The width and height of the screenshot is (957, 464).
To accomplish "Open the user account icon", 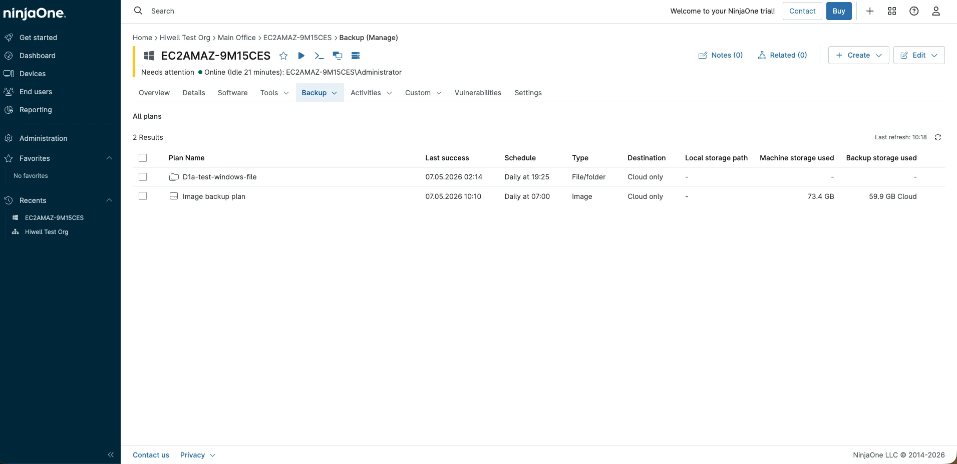I will pyautogui.click(x=936, y=11).
